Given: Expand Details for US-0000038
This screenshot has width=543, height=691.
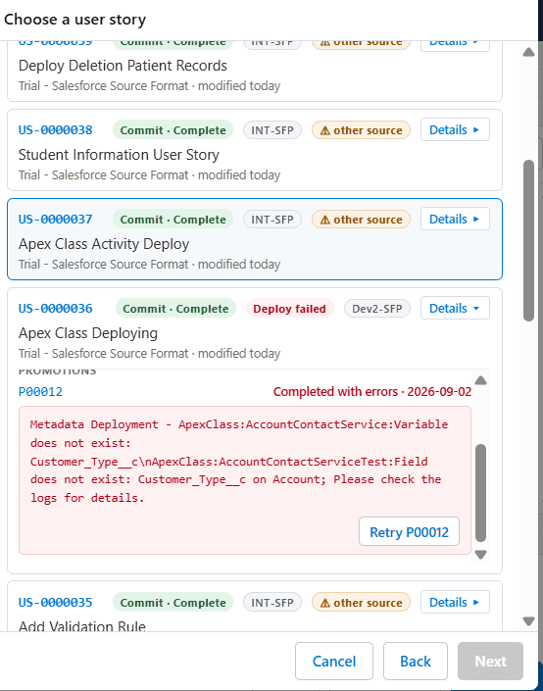Looking at the screenshot, I should (455, 129).
